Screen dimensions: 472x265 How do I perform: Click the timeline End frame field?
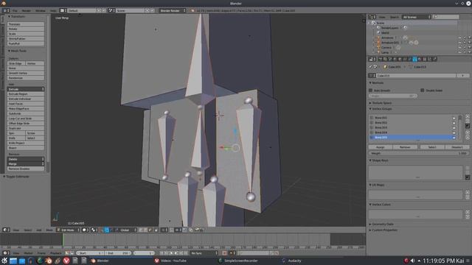coord(117,253)
